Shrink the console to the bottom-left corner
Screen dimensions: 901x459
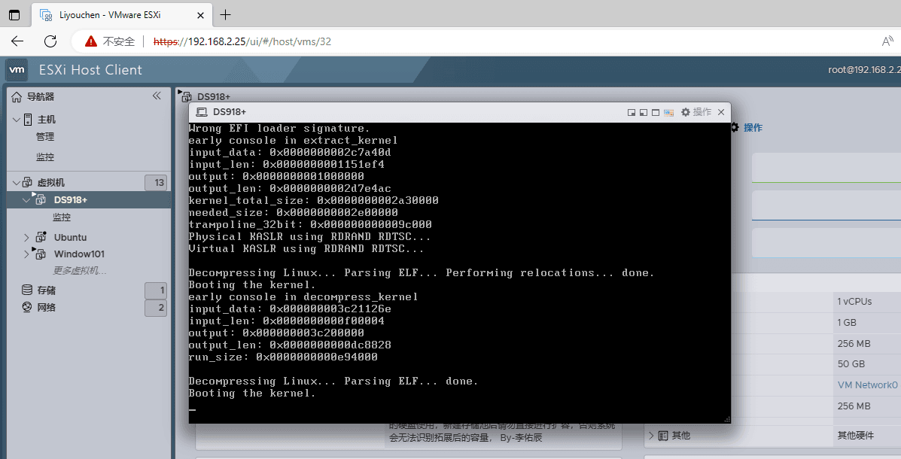644,113
